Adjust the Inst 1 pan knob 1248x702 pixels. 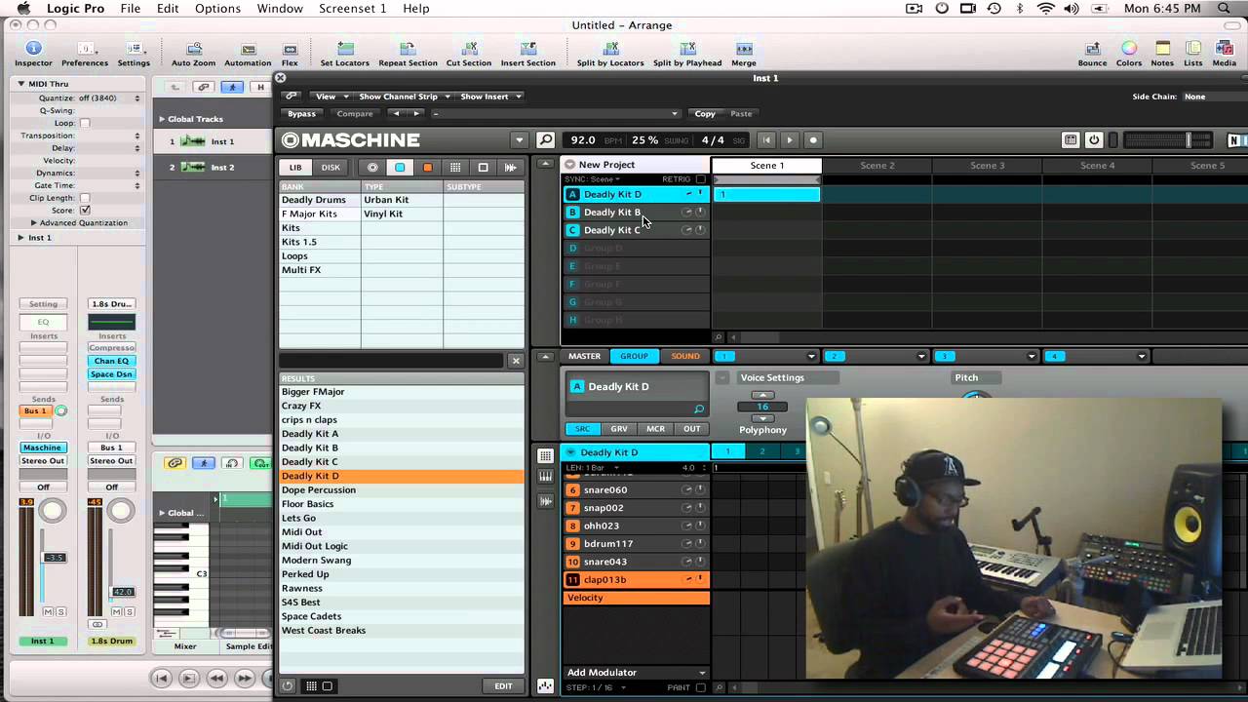[53, 511]
